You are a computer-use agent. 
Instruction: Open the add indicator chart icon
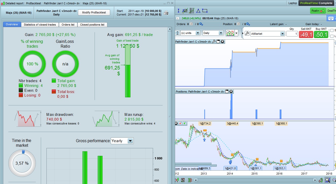[x=230, y=33]
